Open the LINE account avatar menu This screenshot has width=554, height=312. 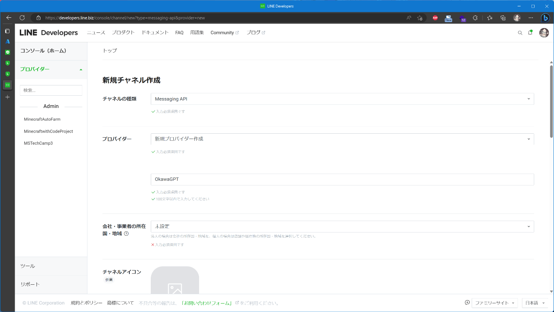544,33
